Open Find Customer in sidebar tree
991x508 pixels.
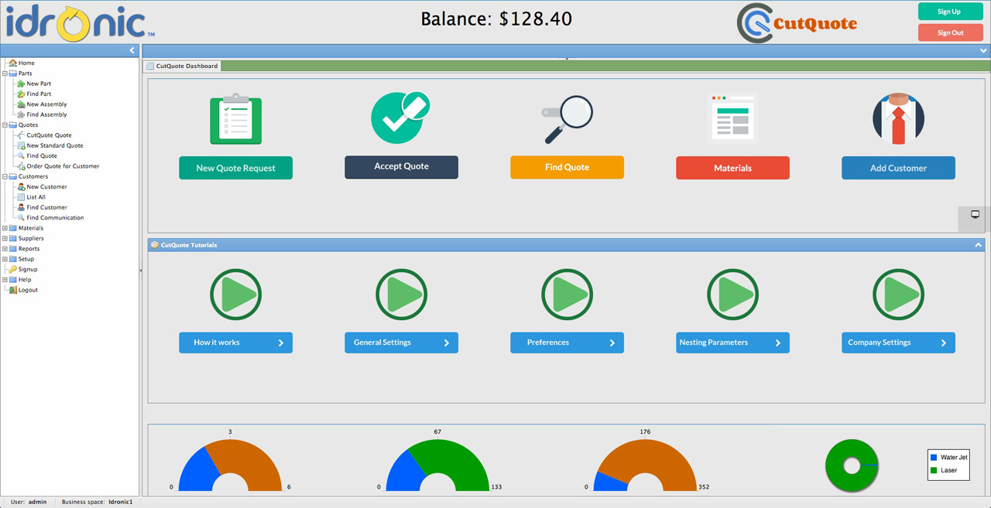[46, 207]
